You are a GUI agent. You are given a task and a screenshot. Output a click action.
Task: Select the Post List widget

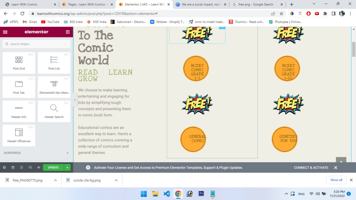click(54, 63)
